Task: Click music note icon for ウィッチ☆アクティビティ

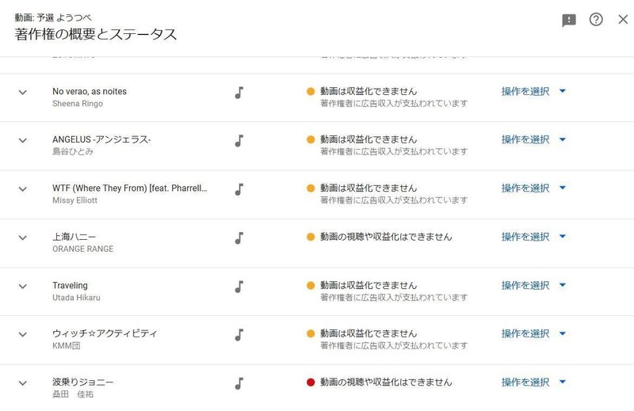Action: pyautogui.click(x=239, y=334)
